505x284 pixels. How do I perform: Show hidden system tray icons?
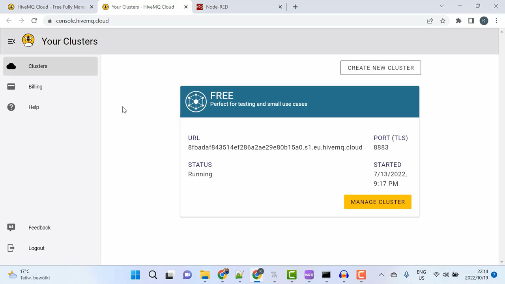[381, 275]
